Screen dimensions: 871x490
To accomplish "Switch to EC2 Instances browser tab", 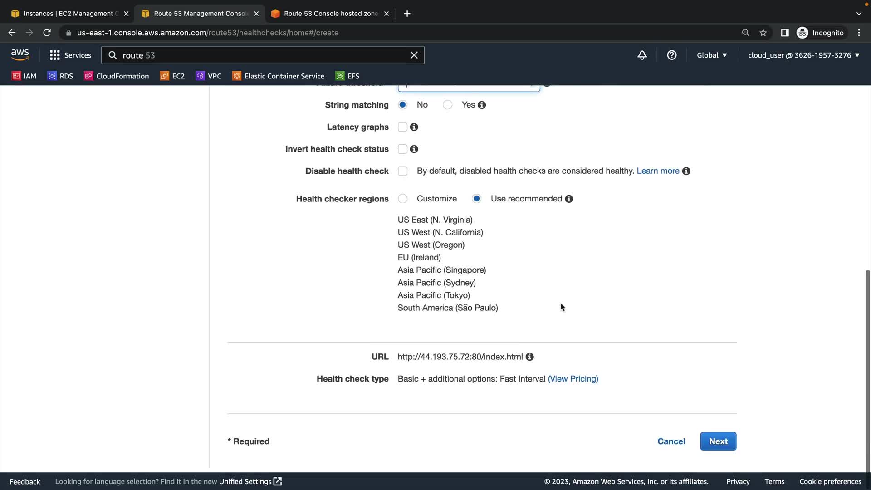I will [68, 14].
